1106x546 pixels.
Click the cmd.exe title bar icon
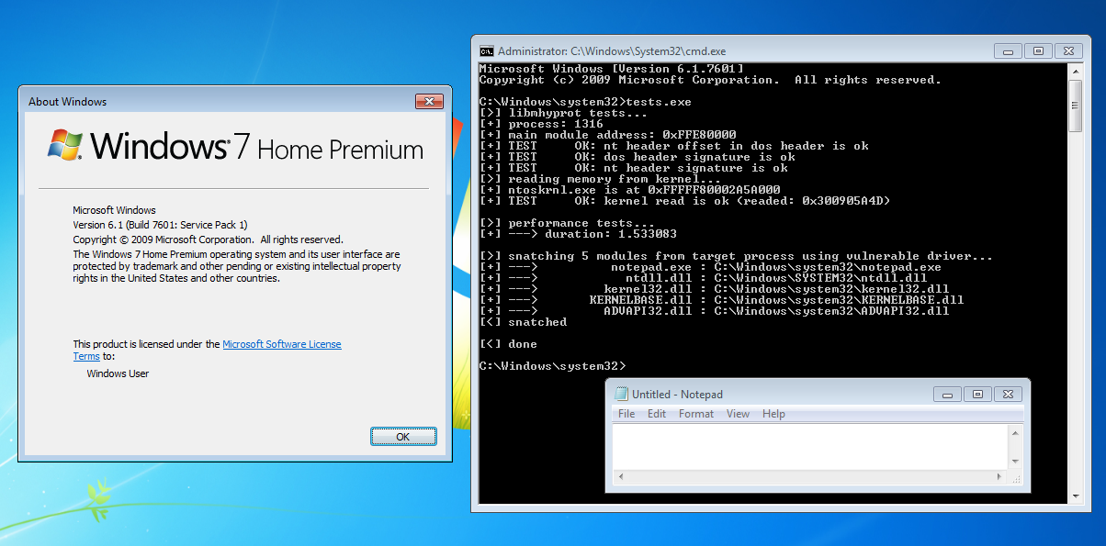[487, 51]
